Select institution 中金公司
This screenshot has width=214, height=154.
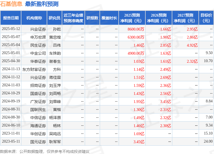38,53
